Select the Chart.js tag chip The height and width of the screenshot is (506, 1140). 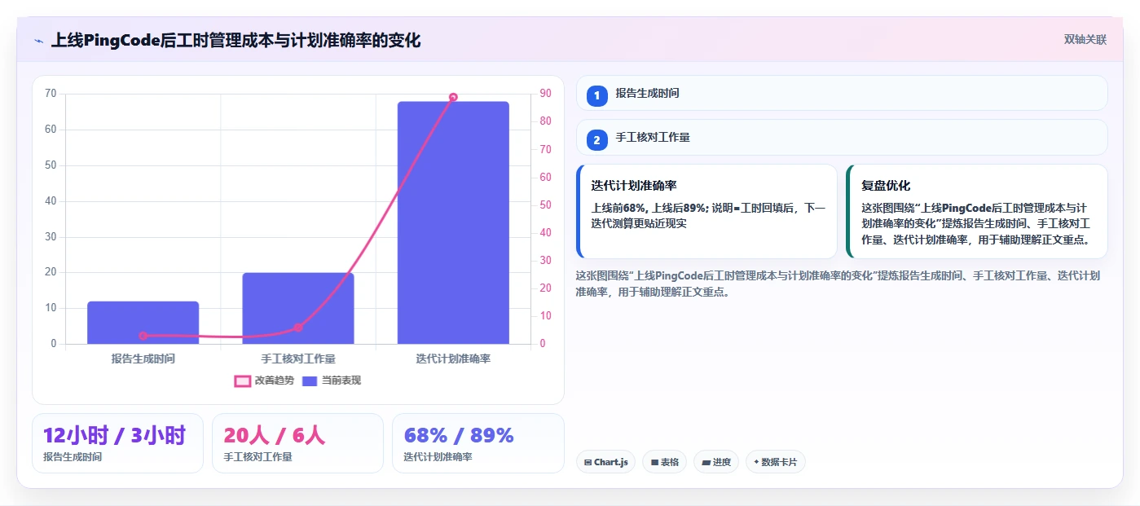pos(606,462)
